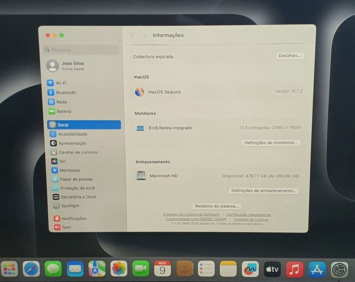Open App Store from the Dock
355x282 pixels.
click(x=317, y=269)
